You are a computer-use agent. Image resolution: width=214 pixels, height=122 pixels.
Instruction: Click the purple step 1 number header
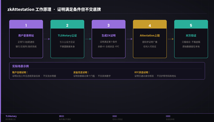26,25
